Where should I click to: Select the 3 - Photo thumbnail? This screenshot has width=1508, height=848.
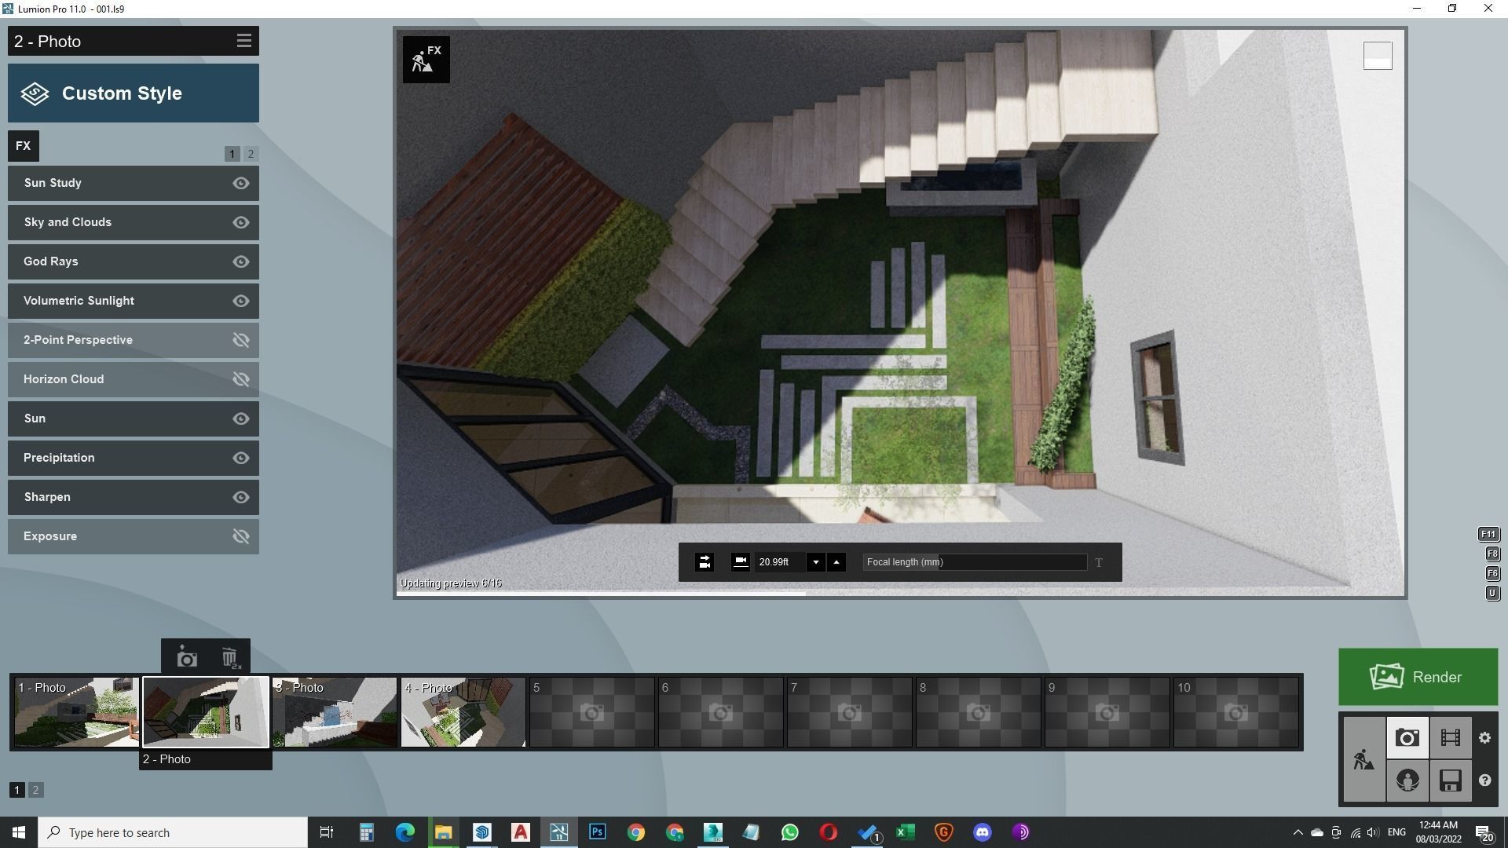coord(335,712)
